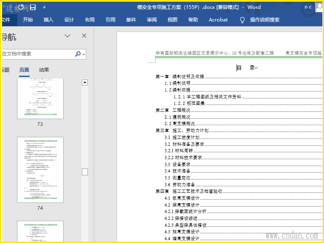Screen dimensions: 324x243
Task: Click TOC entry 第一章 编制说明及依据
Action: coord(180,77)
